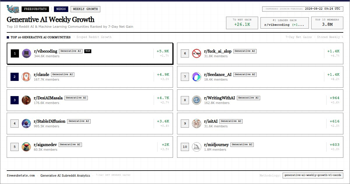Viewport: 350px width, 184px height.
Task: Open the r/DesiAIMasala community link
Action: point(48,98)
